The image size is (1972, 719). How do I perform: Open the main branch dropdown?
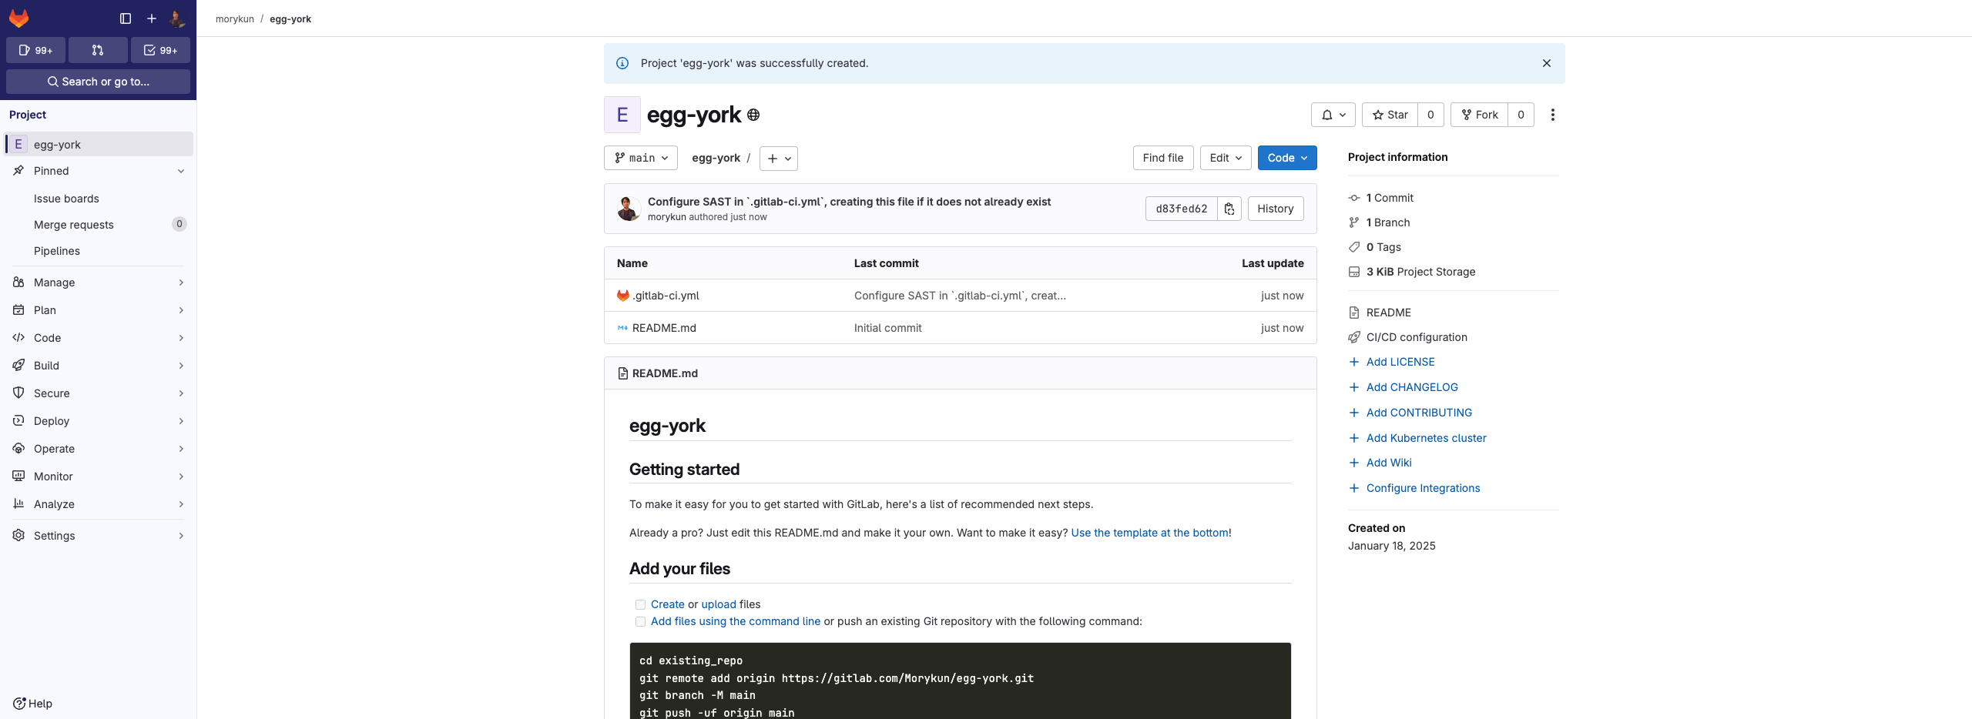(x=640, y=158)
